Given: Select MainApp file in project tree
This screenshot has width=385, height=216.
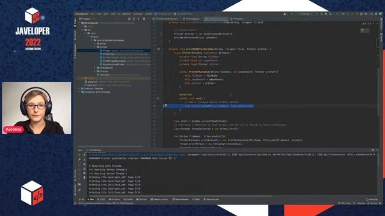Looking at the screenshot, I should pos(104,74).
